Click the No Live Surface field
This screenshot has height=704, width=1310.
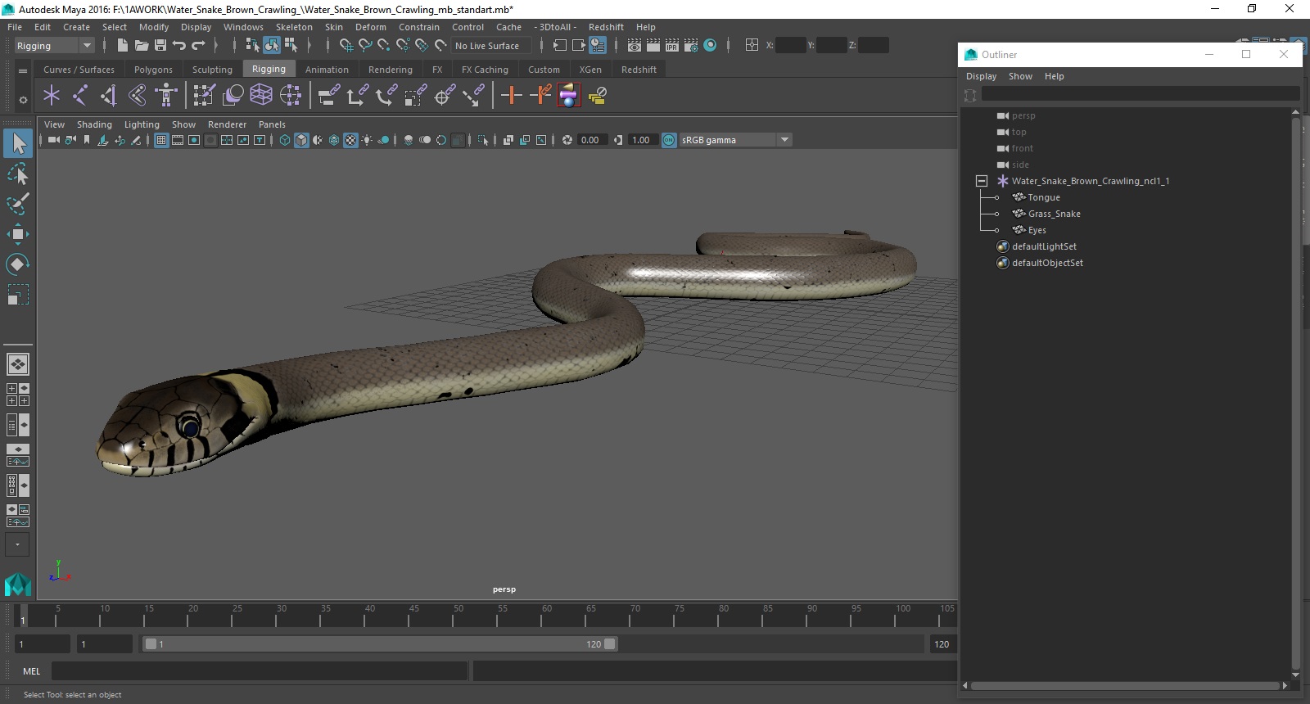491,46
